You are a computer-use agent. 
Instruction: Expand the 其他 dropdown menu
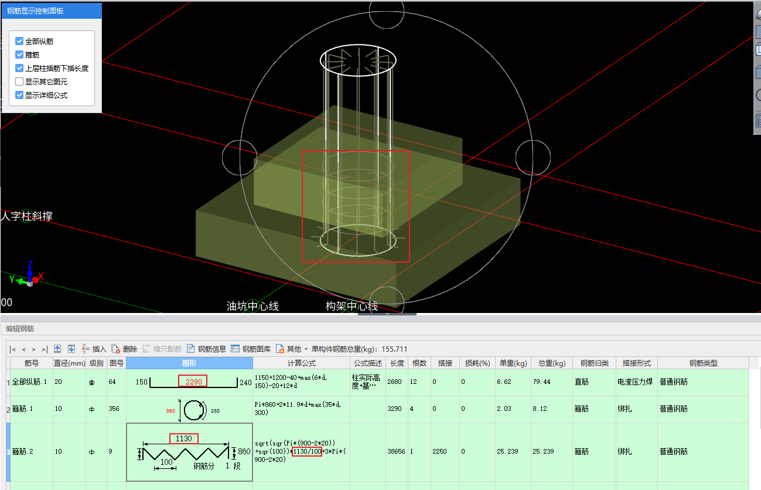pos(292,349)
